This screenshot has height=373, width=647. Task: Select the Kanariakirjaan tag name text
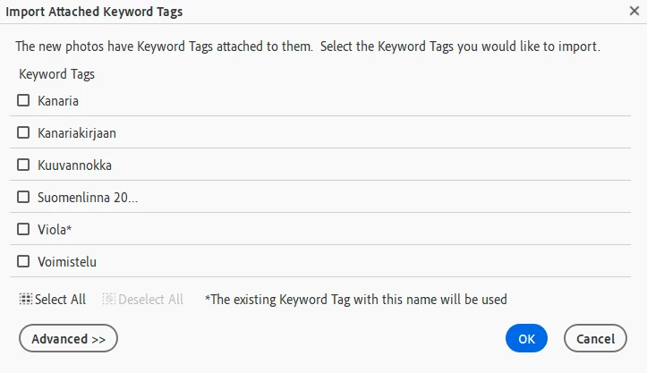tap(77, 133)
